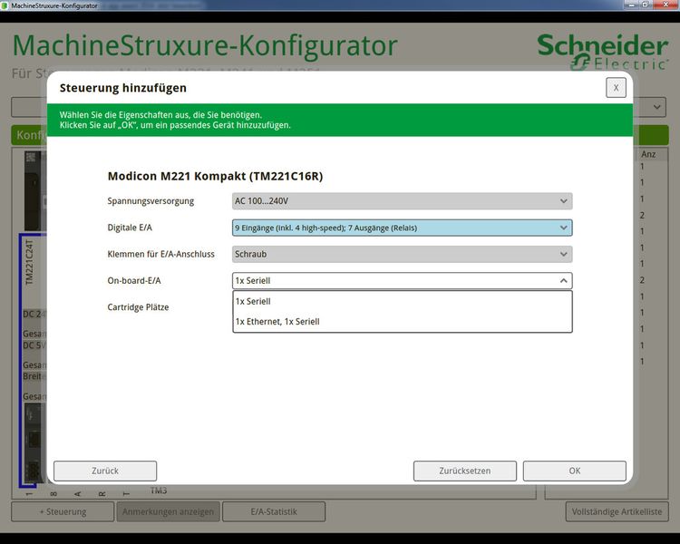This screenshot has height=544, width=680.
Task: Click the 'Cartridge Plätze' label
Action: 138,307
